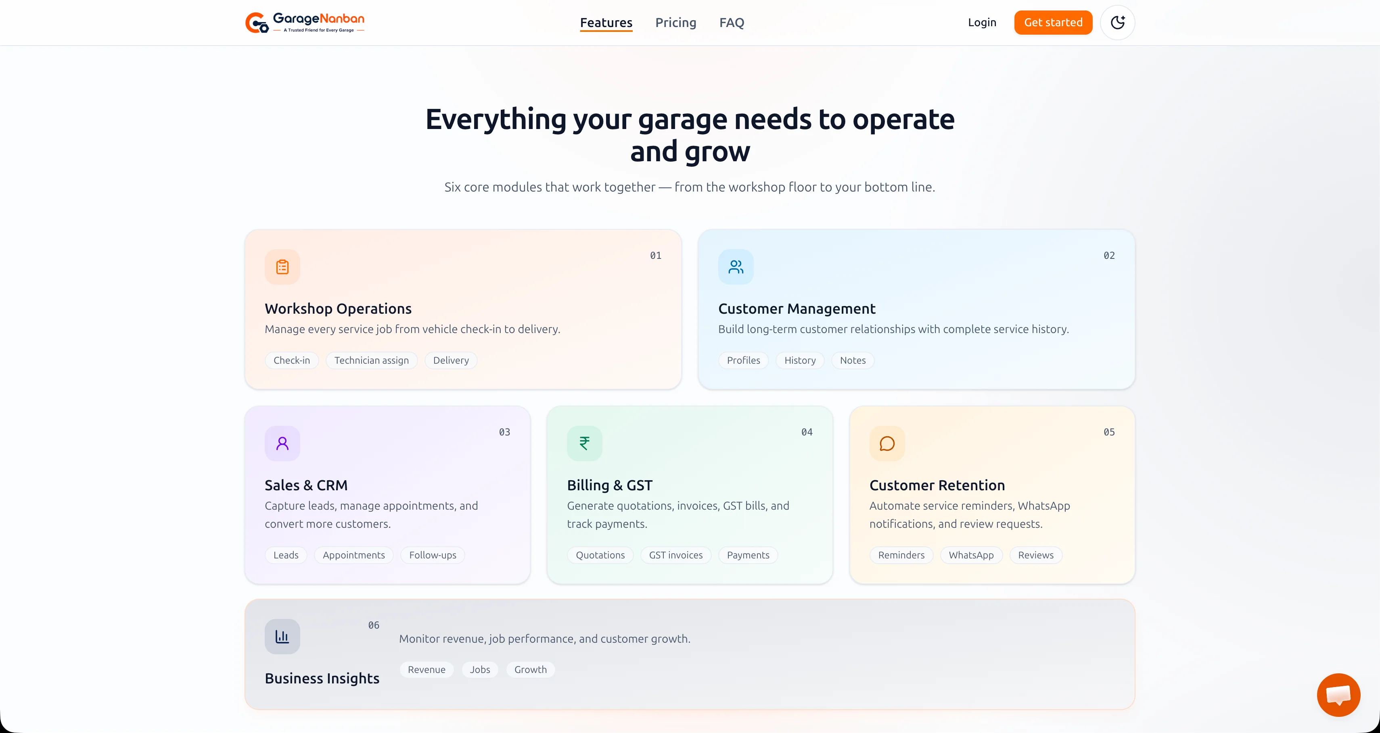Click the Billing & GST card title
The width and height of the screenshot is (1380, 733).
(610, 485)
